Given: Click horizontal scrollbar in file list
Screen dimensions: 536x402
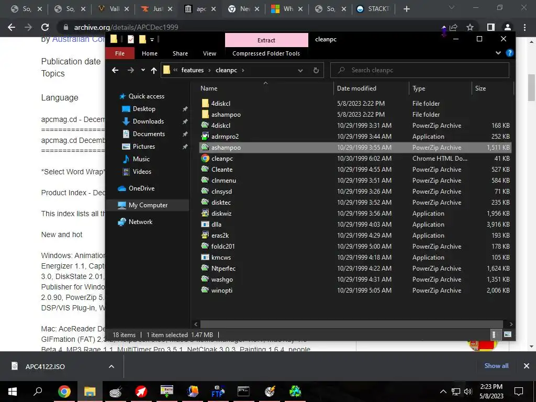Looking at the screenshot, I should coord(351,323).
